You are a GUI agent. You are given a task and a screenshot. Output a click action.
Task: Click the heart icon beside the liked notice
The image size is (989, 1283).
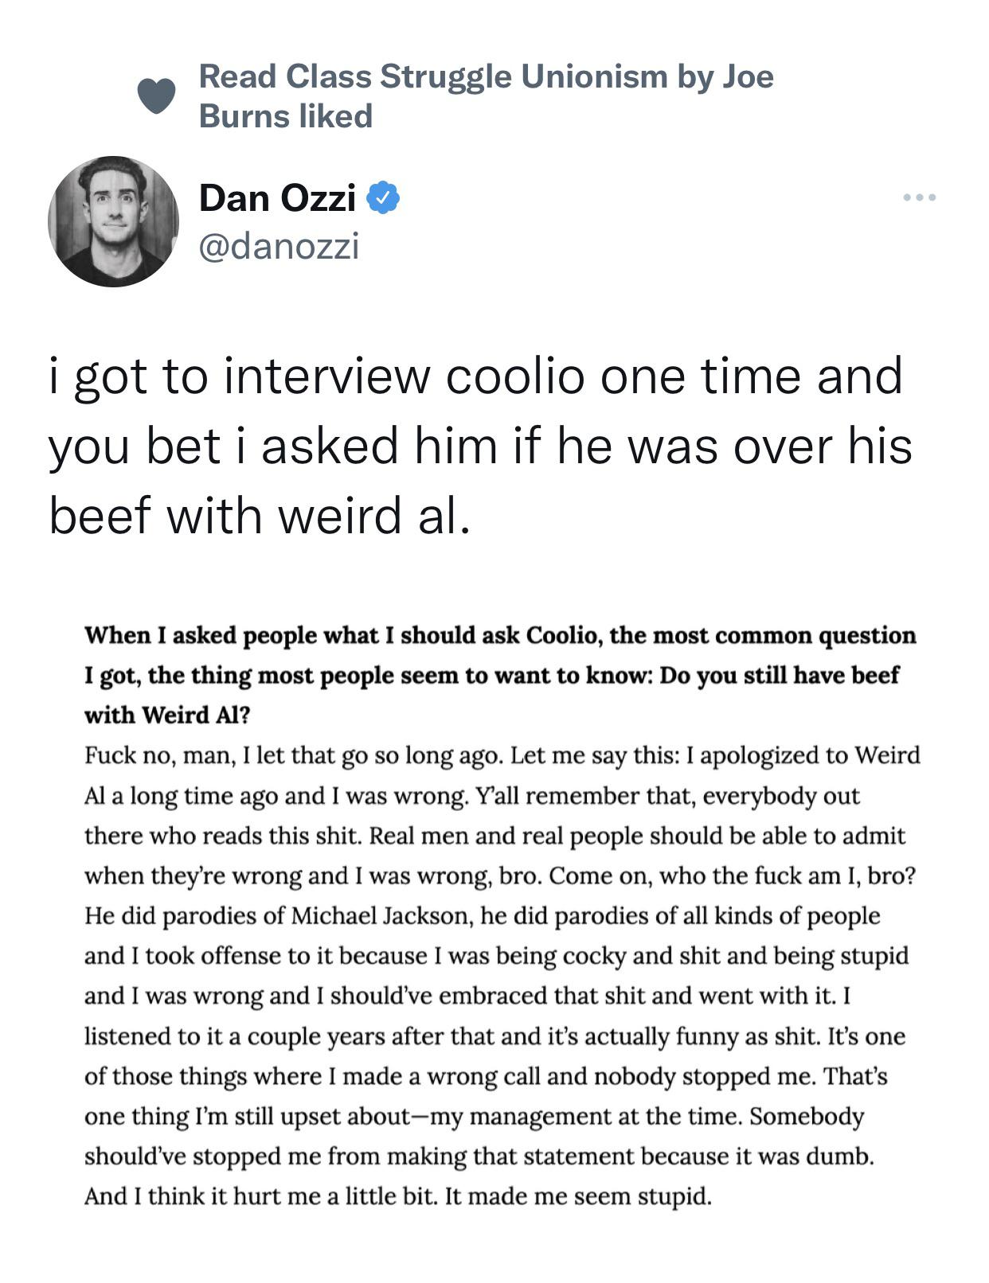point(157,97)
